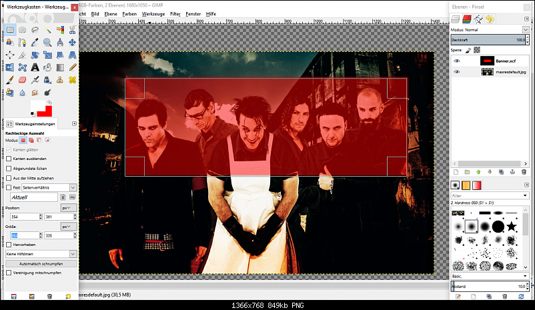
Task: Adjust Deckkraft opacity slider
Action: (x=488, y=40)
